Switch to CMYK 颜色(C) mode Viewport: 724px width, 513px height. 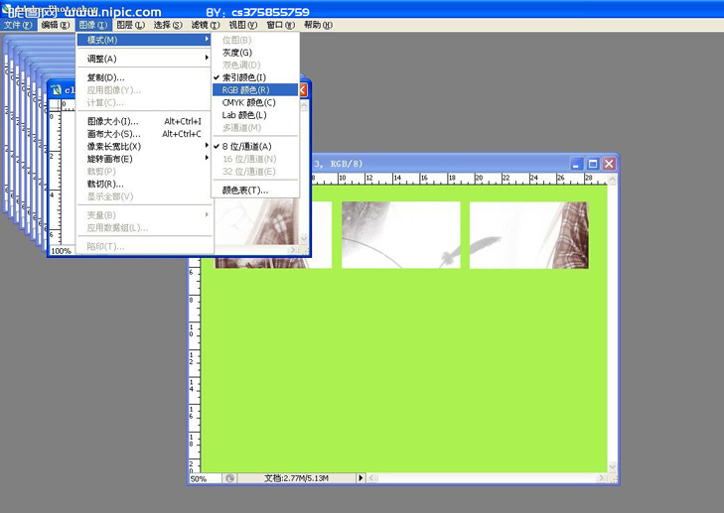click(255, 102)
